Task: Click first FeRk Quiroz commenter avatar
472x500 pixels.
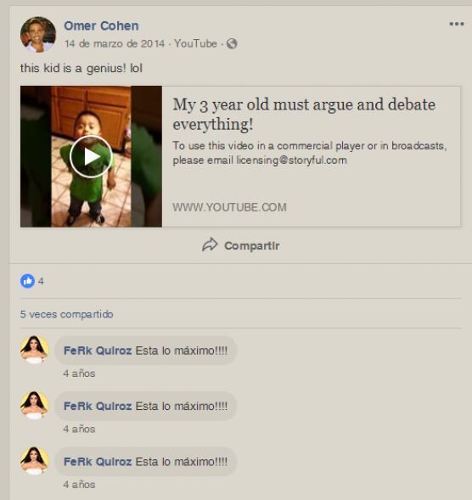Action: 35,350
